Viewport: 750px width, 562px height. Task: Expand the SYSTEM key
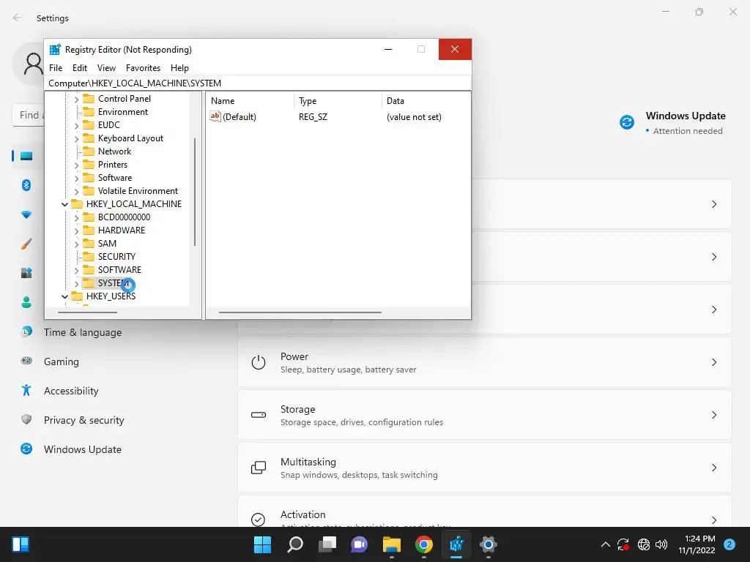pos(76,284)
